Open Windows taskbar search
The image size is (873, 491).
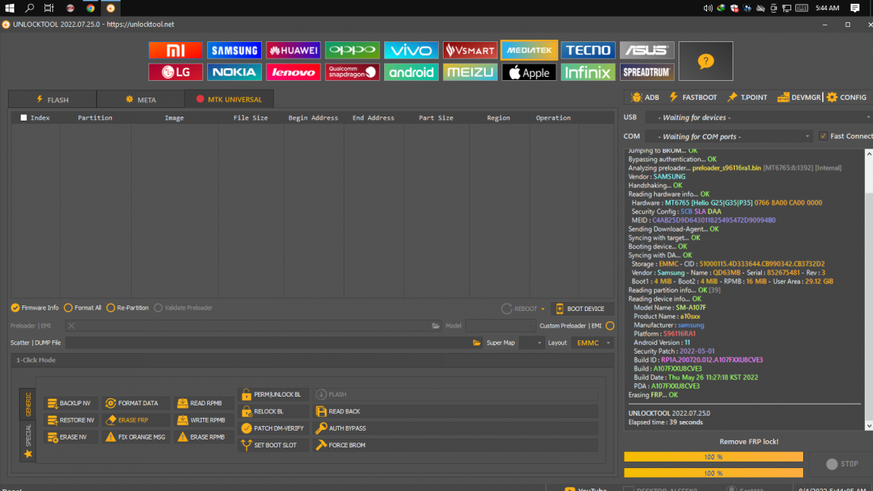pyautogui.click(x=29, y=8)
